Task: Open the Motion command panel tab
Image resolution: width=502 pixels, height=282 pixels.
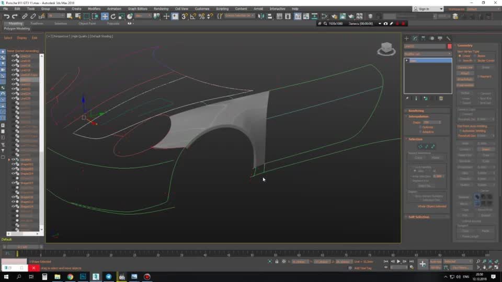Action: [x=432, y=38]
